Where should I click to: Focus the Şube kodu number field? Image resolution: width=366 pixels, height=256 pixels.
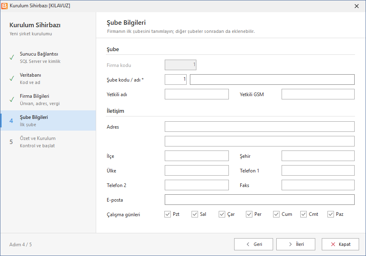(x=176, y=80)
